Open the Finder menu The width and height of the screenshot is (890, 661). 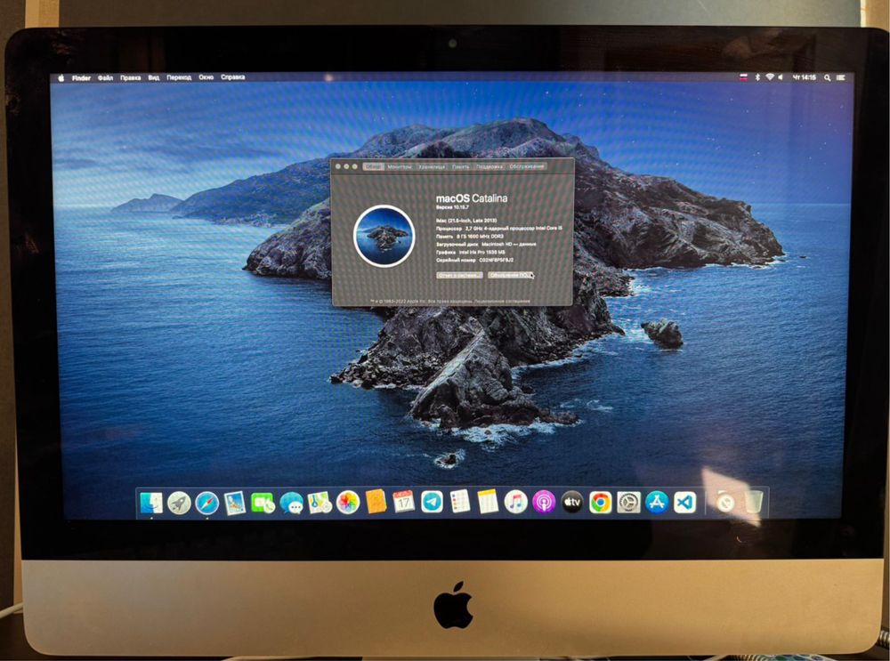coord(81,77)
